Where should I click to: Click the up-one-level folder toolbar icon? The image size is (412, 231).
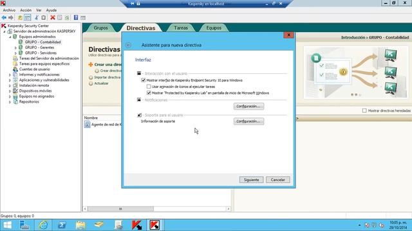[x=20, y=17]
